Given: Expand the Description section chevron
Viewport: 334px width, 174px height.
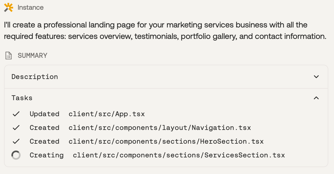Looking at the screenshot, I should pos(316,77).
